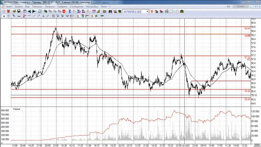
Task: Open the Вид menu
Action: pyautogui.click(x=27, y=7)
